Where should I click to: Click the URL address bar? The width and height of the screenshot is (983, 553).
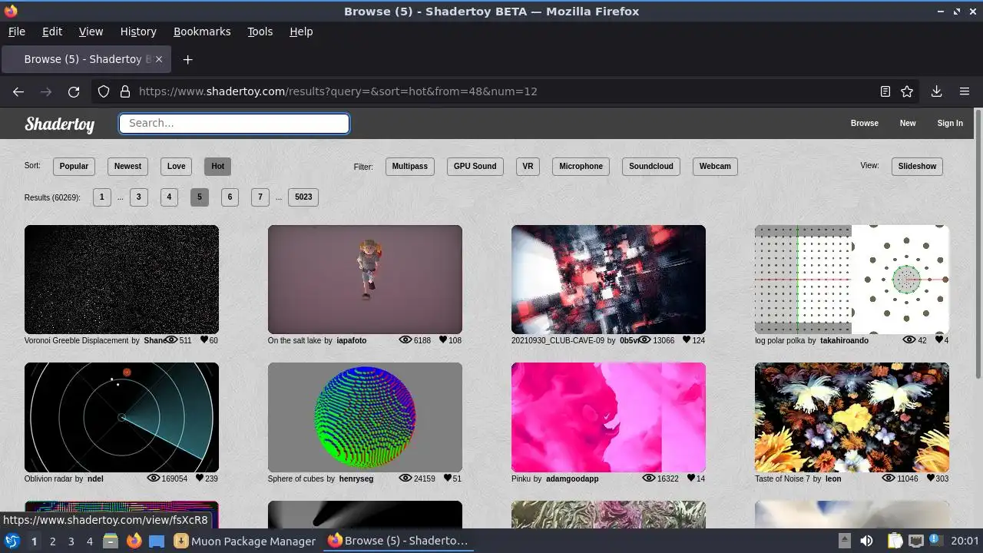pyautogui.click(x=503, y=91)
